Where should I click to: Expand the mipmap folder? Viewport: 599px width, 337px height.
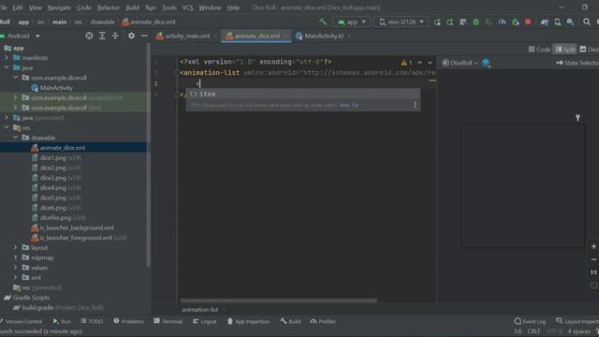[15, 257]
